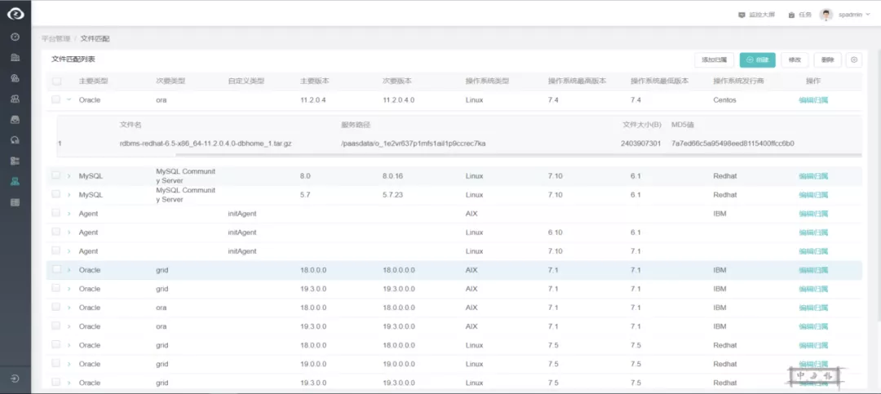Open the 监控大屏 monitor screen icon
The image size is (881, 394).
point(742,15)
